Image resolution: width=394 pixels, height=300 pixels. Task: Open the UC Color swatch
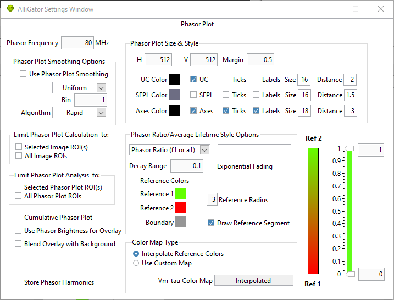(174, 80)
